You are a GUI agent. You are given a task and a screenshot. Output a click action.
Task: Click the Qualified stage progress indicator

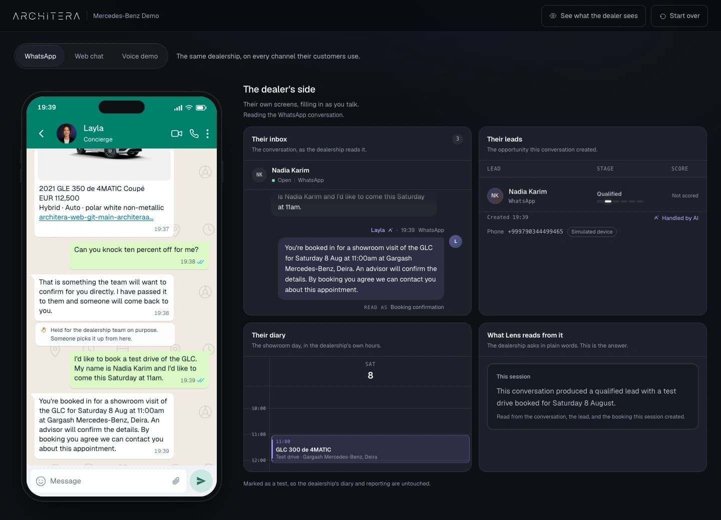[620, 201]
